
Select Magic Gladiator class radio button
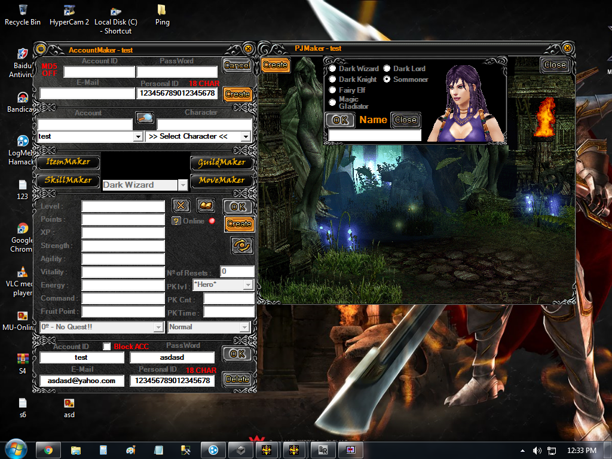click(332, 102)
